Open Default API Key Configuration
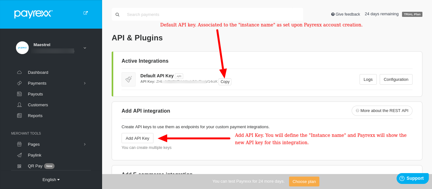 pos(396,79)
